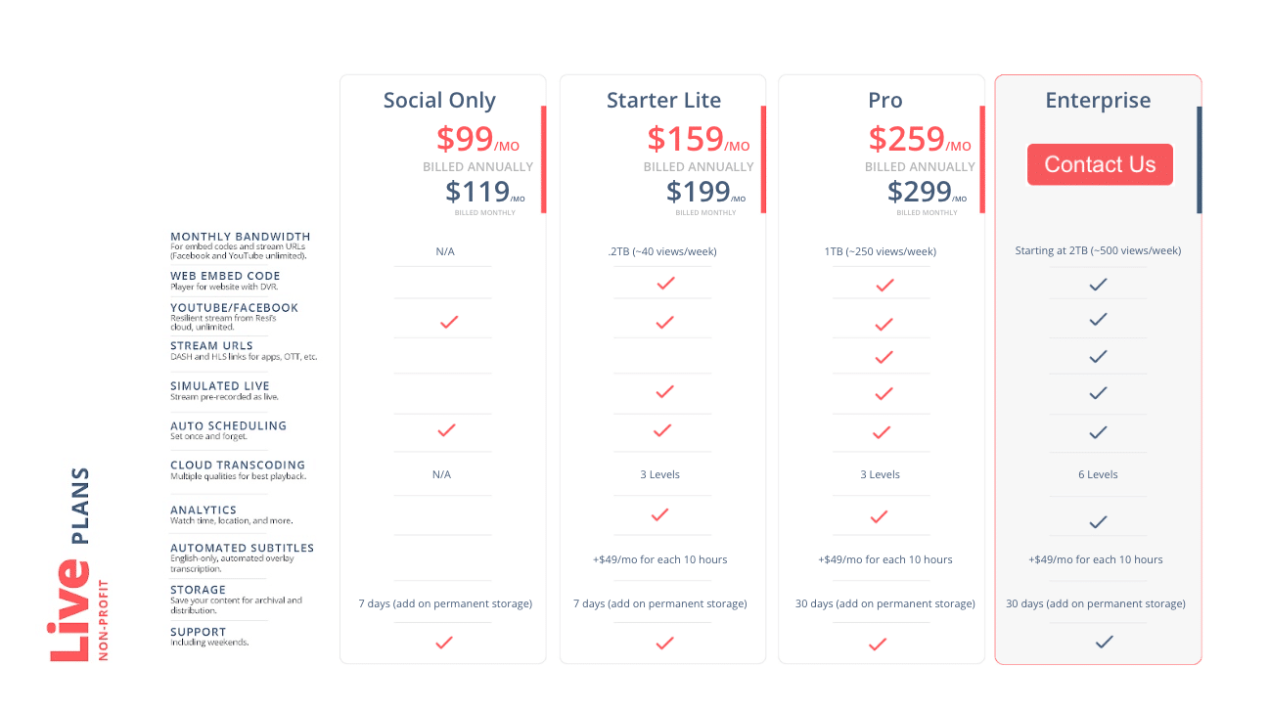1269x712 pixels.
Task: Click Pro Stream URLs checkmark
Action: (884, 358)
